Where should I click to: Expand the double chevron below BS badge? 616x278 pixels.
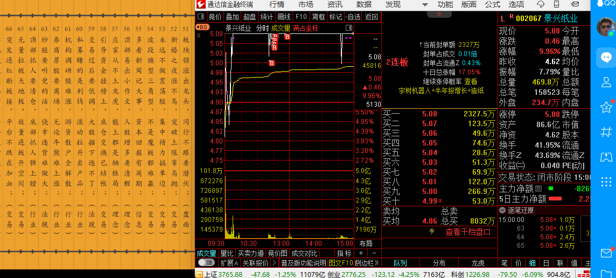(199, 35)
